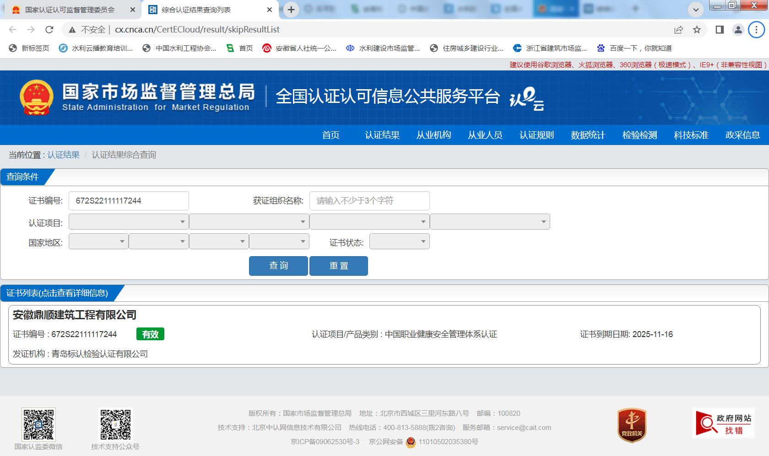Open the 百度一下，你就知道 bookmark
This screenshot has height=456, width=769.
click(x=634, y=48)
